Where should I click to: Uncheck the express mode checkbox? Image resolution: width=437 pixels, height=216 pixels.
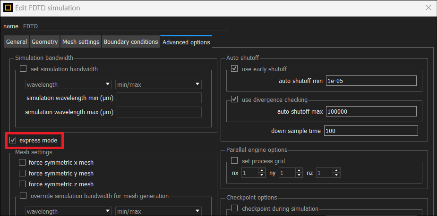click(13, 140)
